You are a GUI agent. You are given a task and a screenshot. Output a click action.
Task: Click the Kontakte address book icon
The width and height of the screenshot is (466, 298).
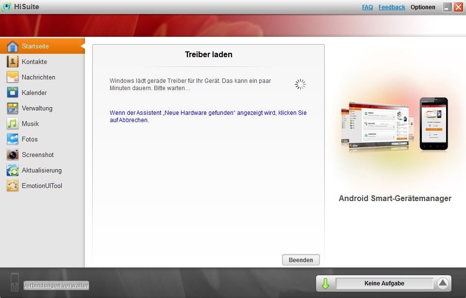point(13,62)
